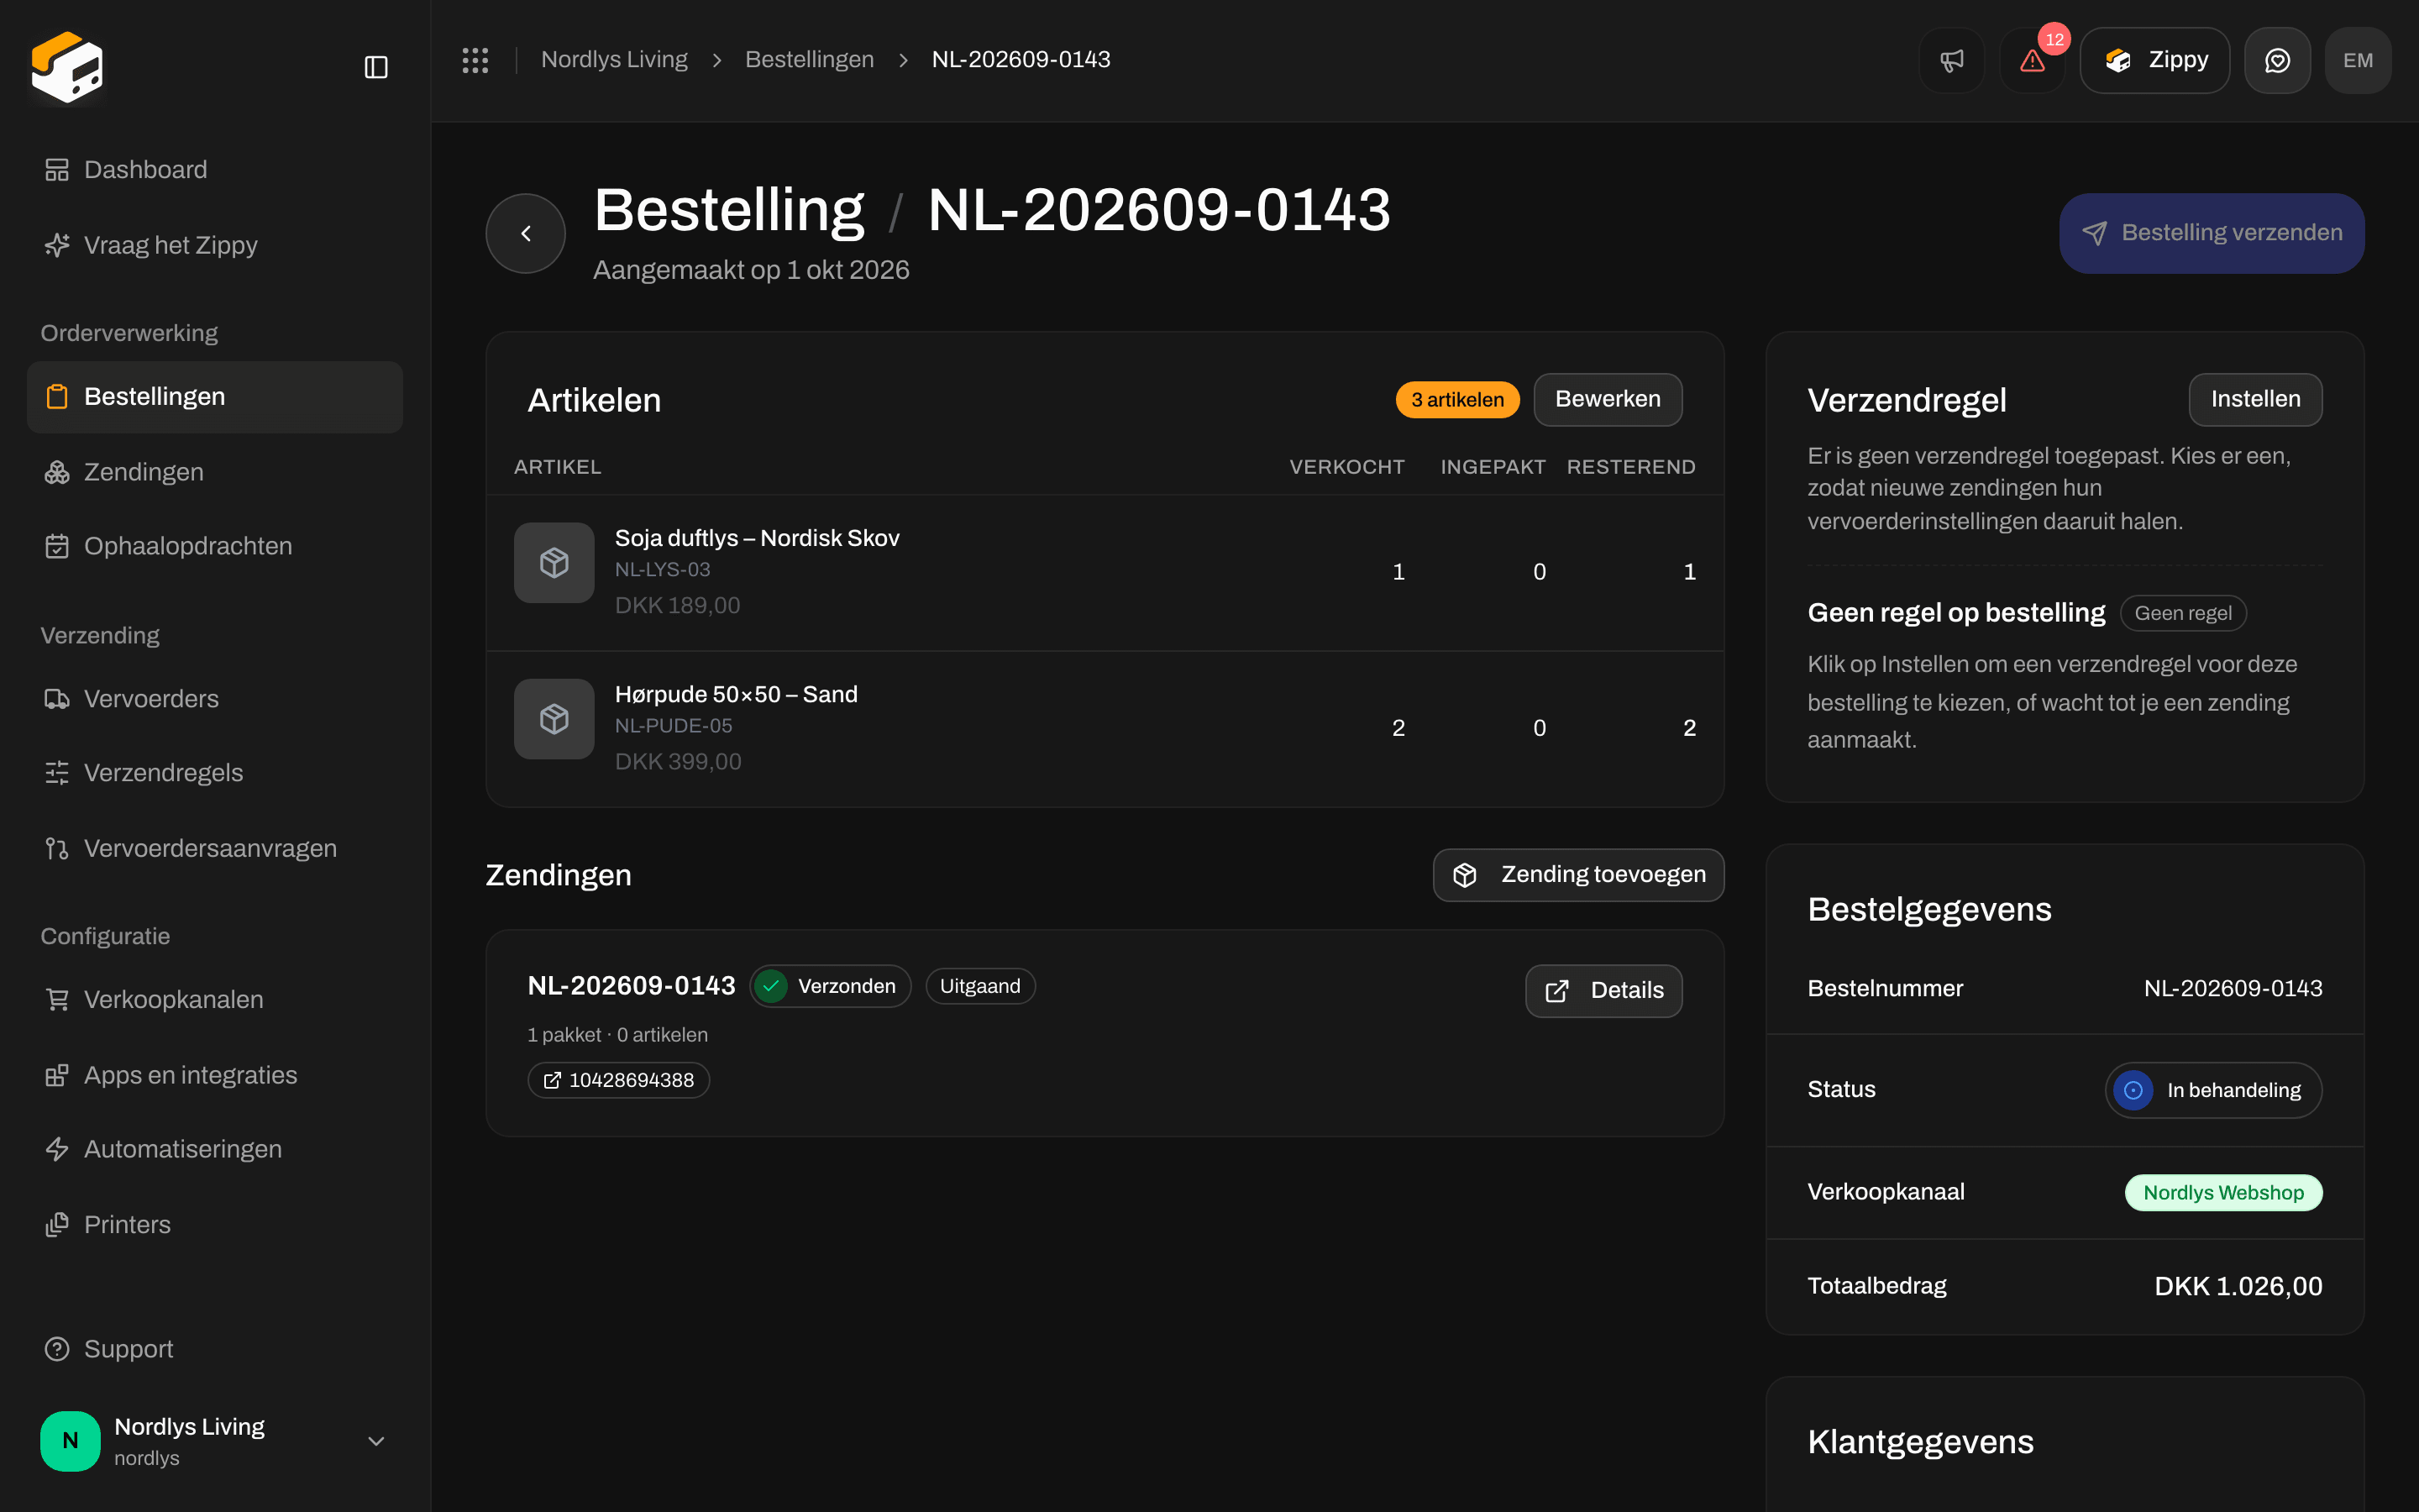
Task: Click Bewerken to edit articles
Action: [1608, 399]
